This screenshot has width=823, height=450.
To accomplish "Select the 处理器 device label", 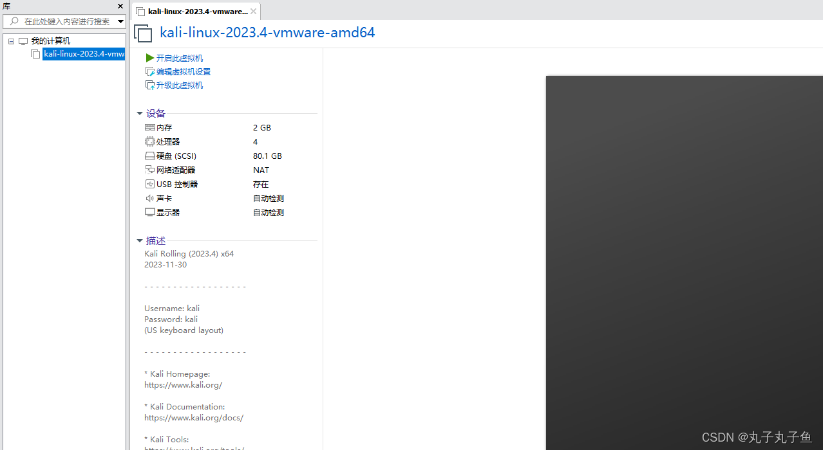I will point(168,142).
